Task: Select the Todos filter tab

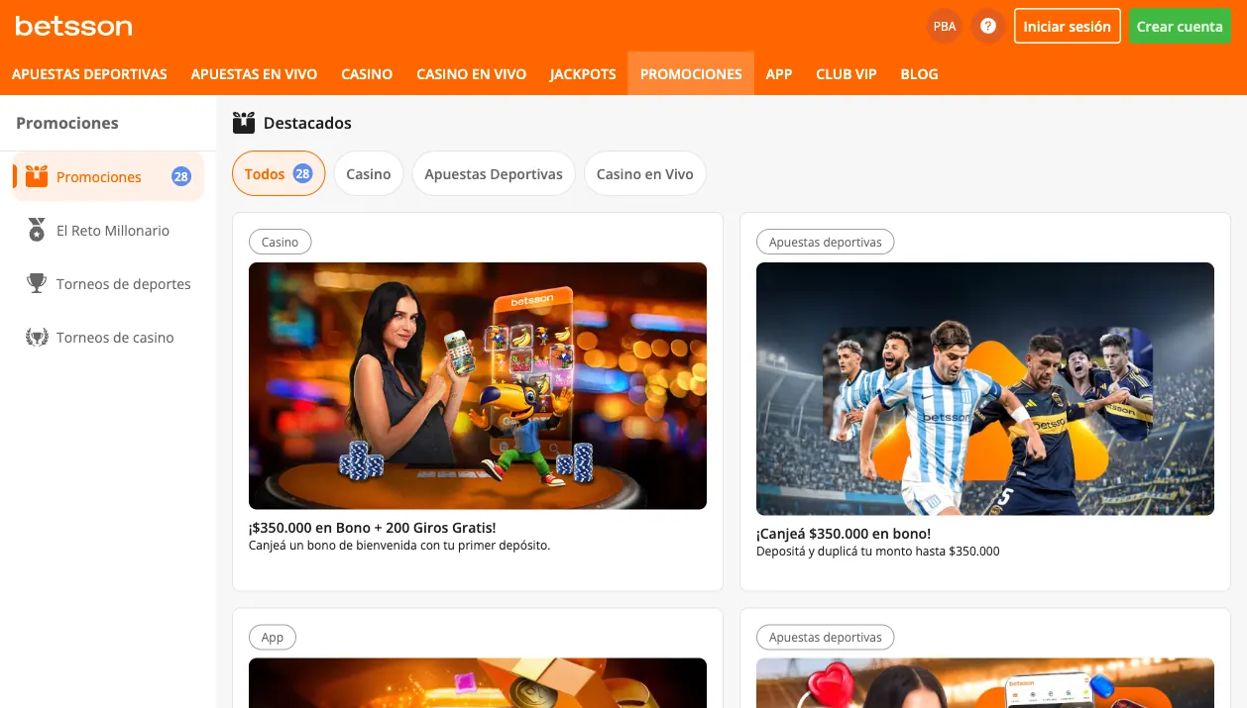Action: point(279,173)
